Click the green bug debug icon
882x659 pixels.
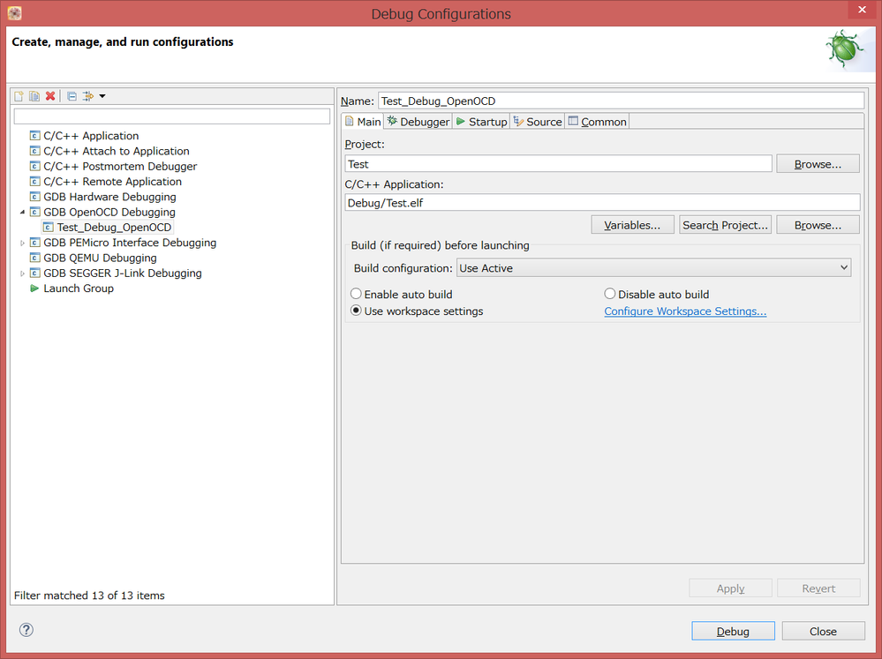844,49
